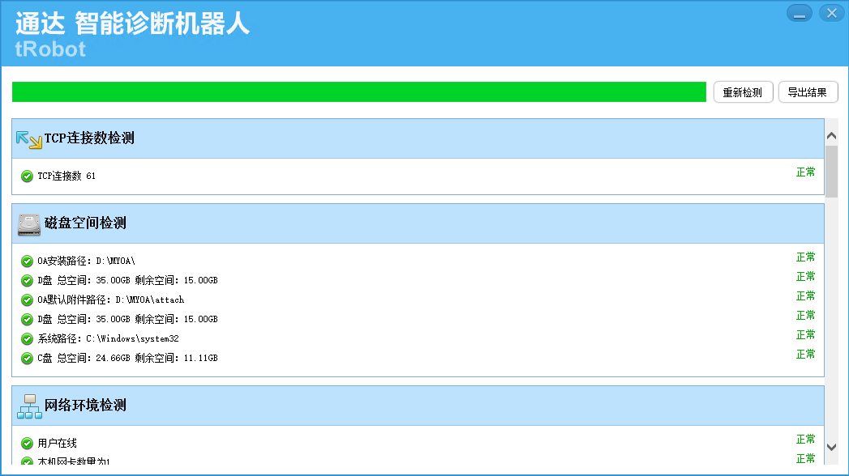Click the scrollbar up arrow
This screenshot has width=849, height=476.
[x=831, y=135]
